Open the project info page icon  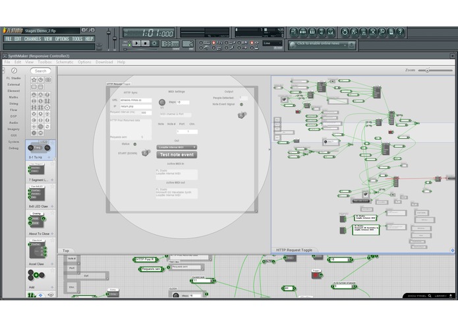(391, 32)
